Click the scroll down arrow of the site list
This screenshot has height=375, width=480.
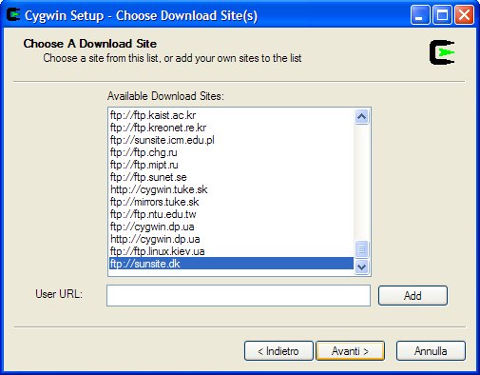coord(361,266)
